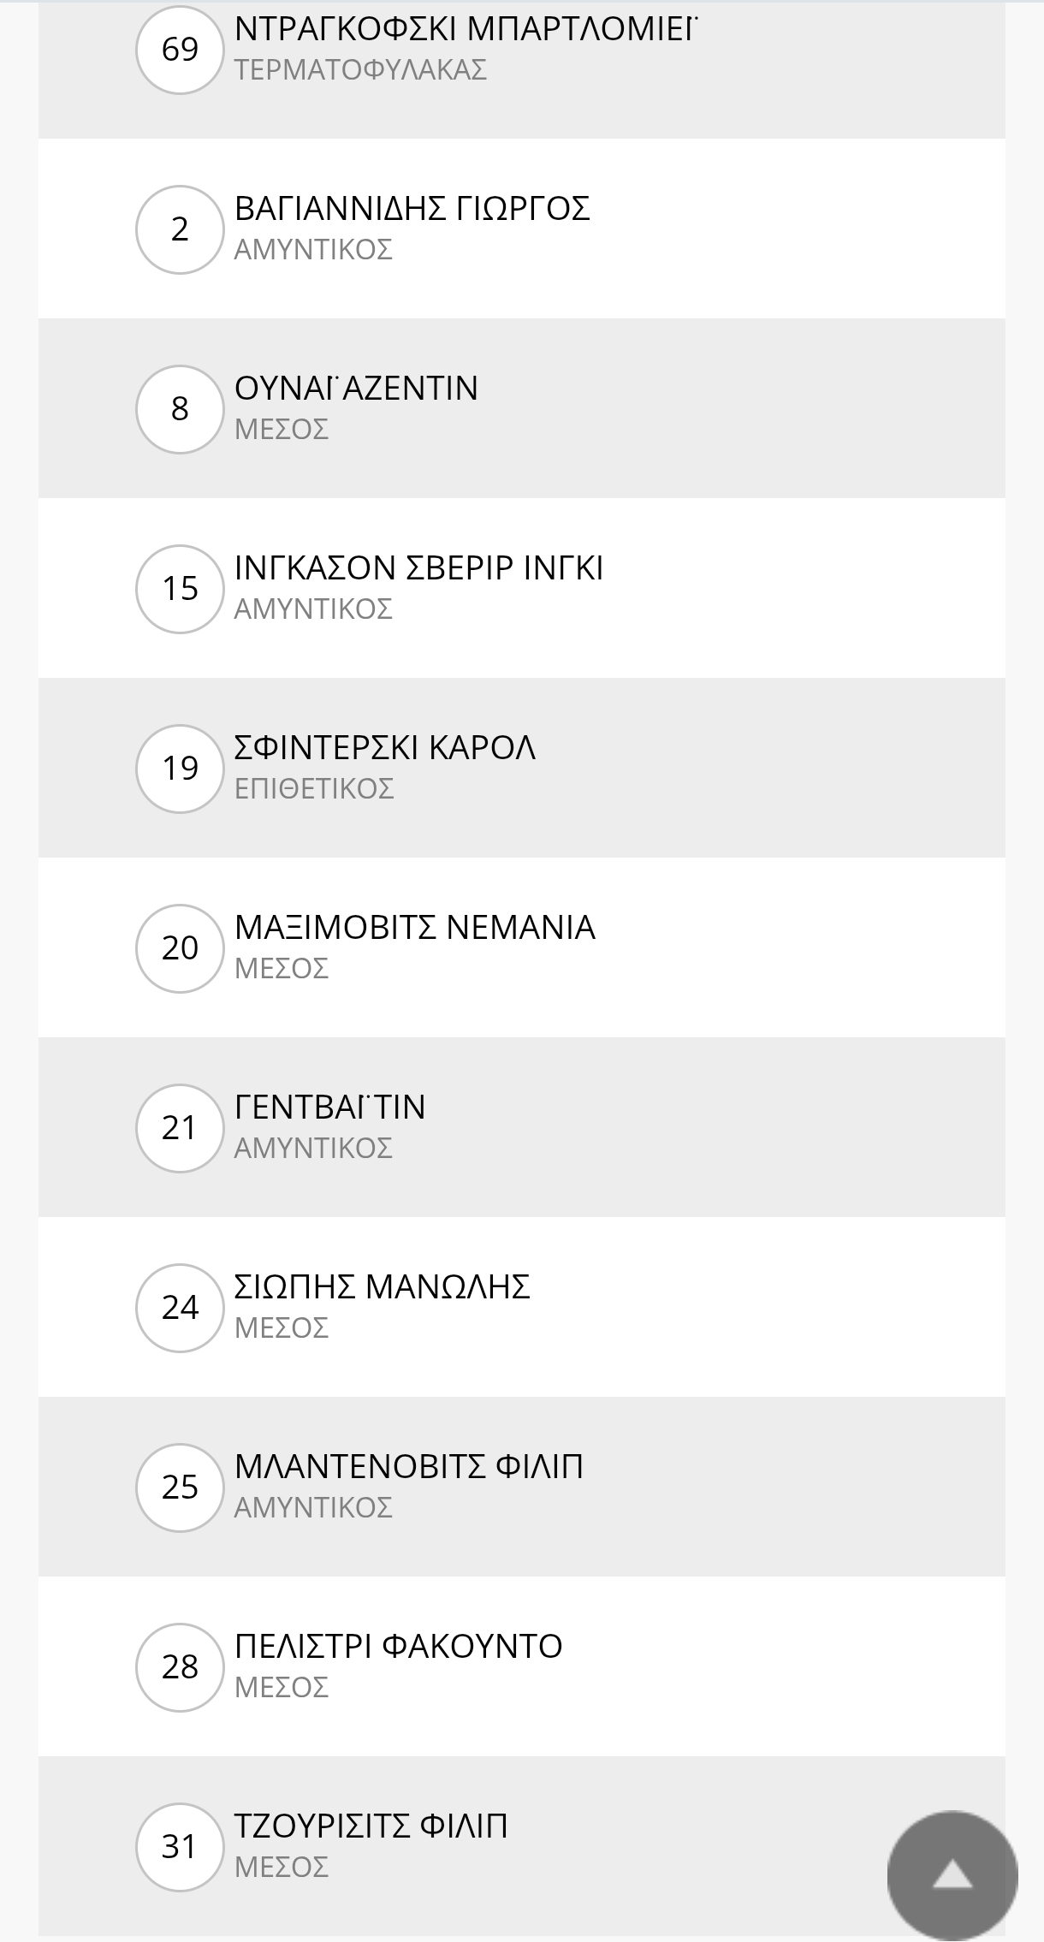Tap the number 8 jersey badge
This screenshot has width=1044, height=1942.
180,409
